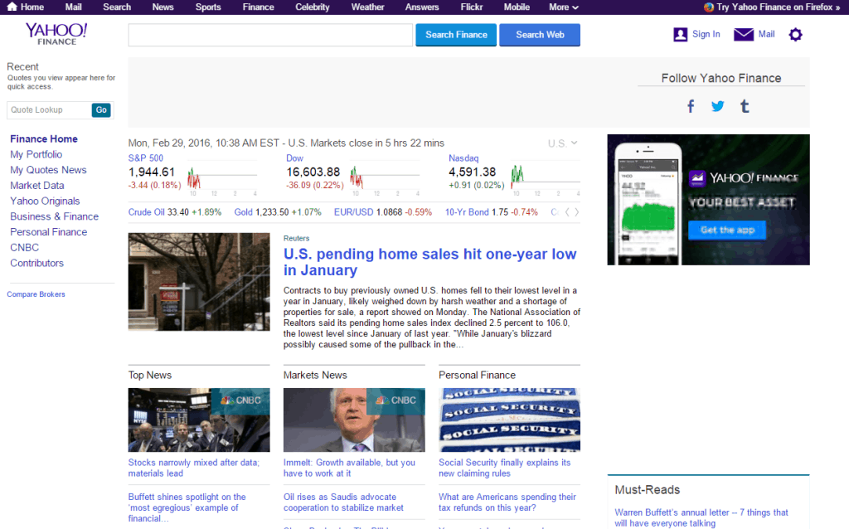The height and width of the screenshot is (529, 849).
Task: Click the Tumblr follow icon
Action: click(745, 106)
